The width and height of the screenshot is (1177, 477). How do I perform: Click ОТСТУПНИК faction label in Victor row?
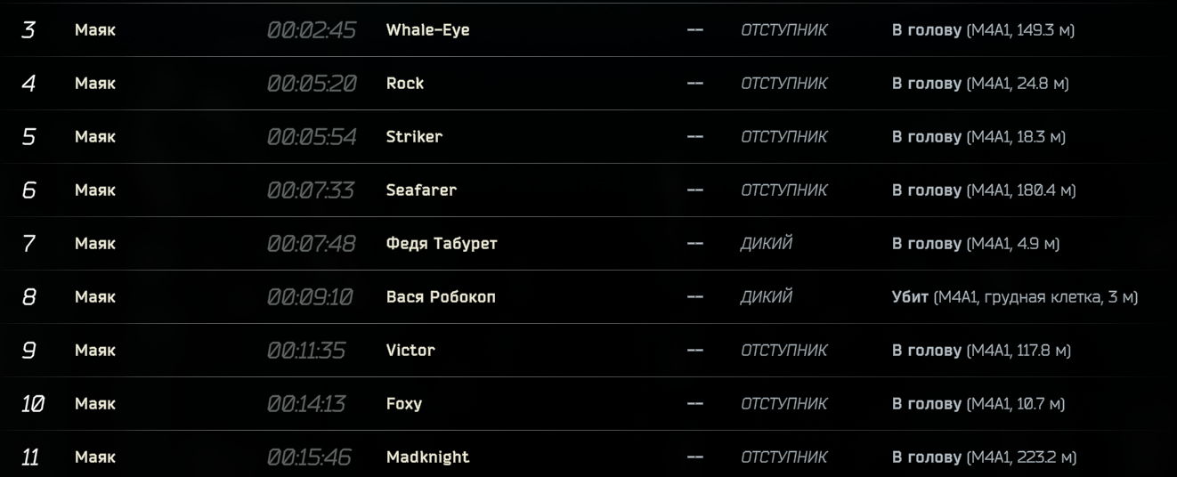point(784,351)
